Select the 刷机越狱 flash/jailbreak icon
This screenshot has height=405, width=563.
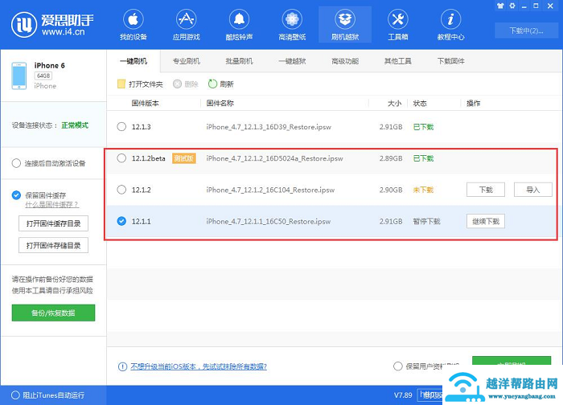point(344,19)
